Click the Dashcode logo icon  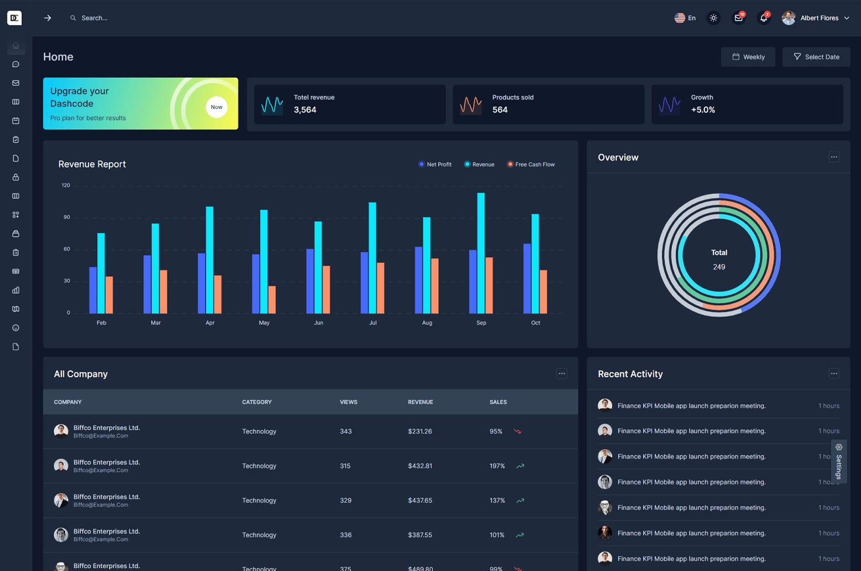14,18
